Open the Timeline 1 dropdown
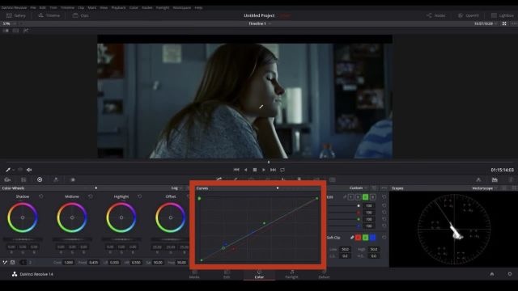The width and height of the screenshot is (518, 291). coord(260,23)
